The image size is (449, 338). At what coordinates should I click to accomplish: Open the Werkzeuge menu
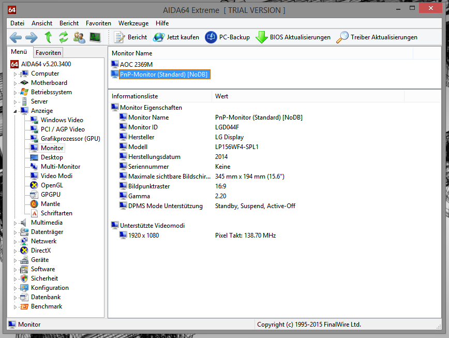pos(133,23)
